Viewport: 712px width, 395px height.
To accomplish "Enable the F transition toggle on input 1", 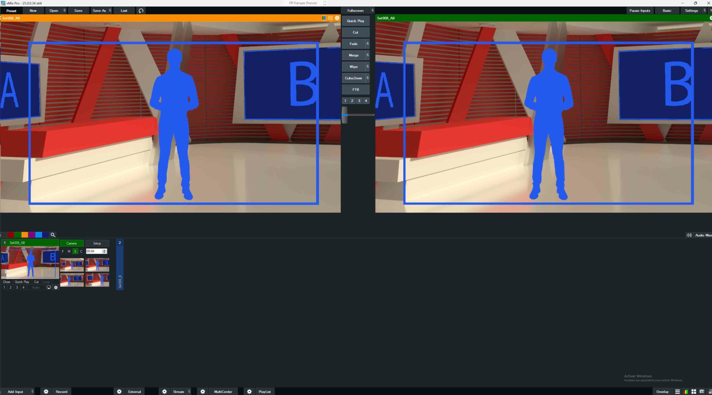I will pyautogui.click(x=63, y=251).
